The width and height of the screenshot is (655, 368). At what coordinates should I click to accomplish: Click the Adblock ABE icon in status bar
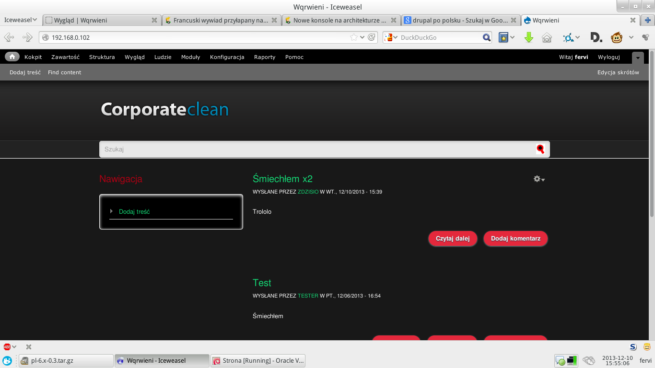point(7,347)
